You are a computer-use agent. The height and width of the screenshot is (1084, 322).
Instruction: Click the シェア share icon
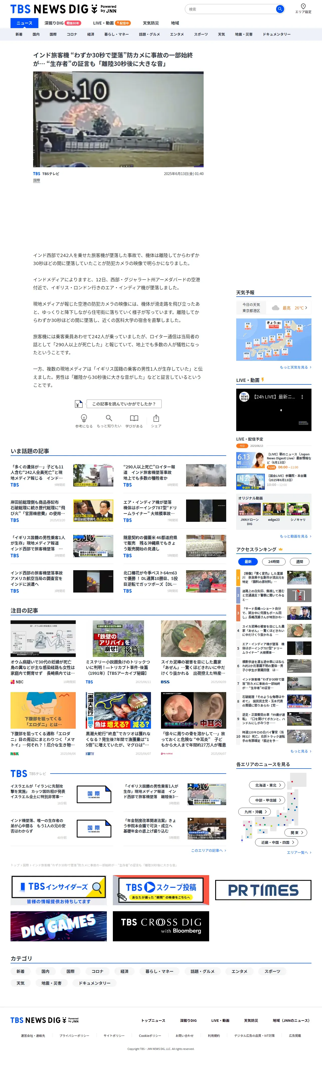point(156,418)
